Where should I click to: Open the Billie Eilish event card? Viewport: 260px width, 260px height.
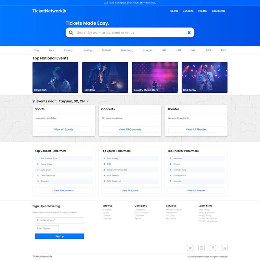point(55,77)
